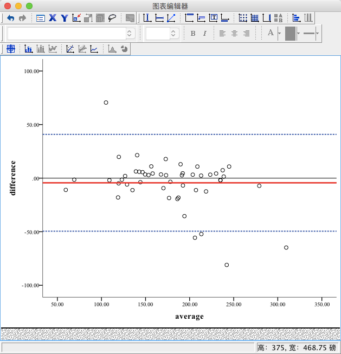Select the red mean difference line
This screenshot has height=354, width=341.
[x=189, y=183]
